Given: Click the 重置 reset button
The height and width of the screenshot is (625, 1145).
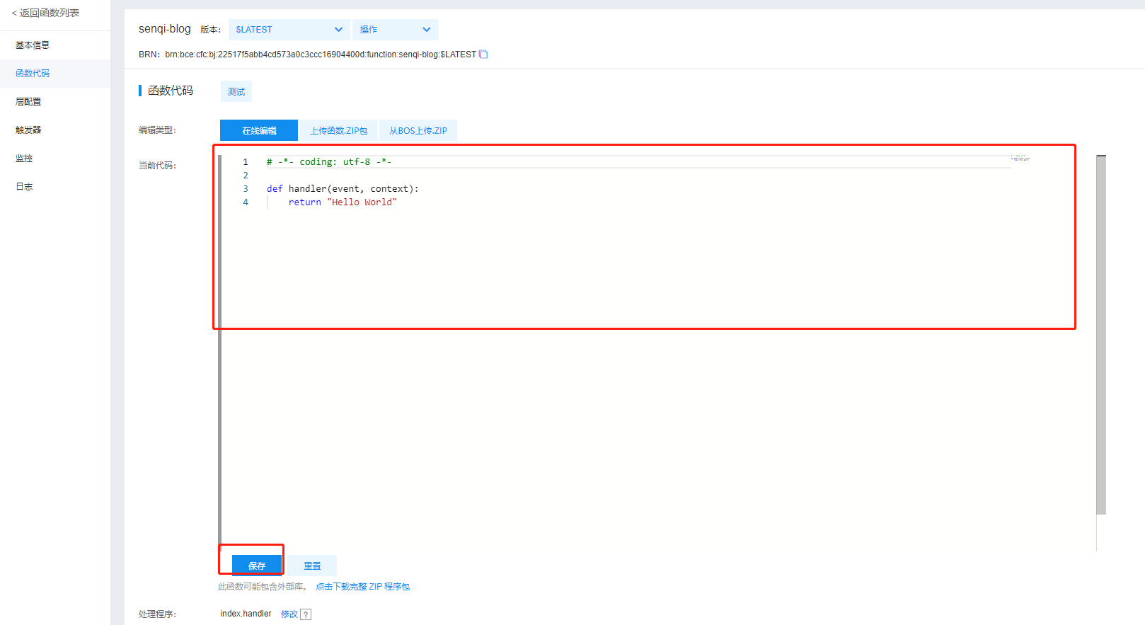Looking at the screenshot, I should [312, 566].
